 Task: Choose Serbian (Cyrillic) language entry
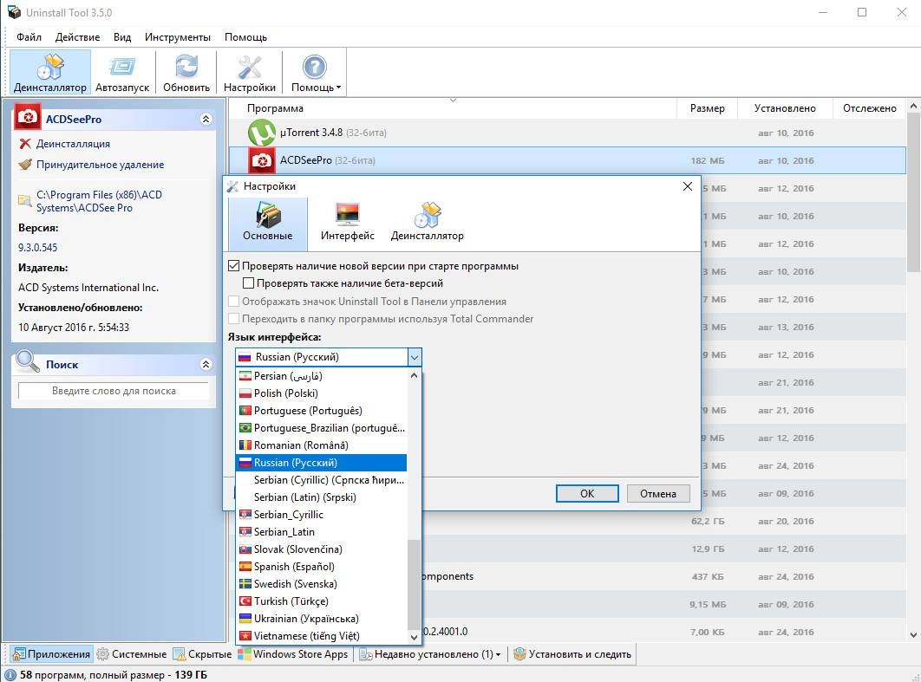(321, 479)
